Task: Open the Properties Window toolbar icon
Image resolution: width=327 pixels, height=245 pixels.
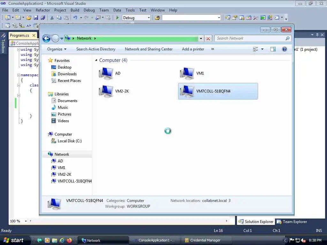Action: click(x=235, y=18)
